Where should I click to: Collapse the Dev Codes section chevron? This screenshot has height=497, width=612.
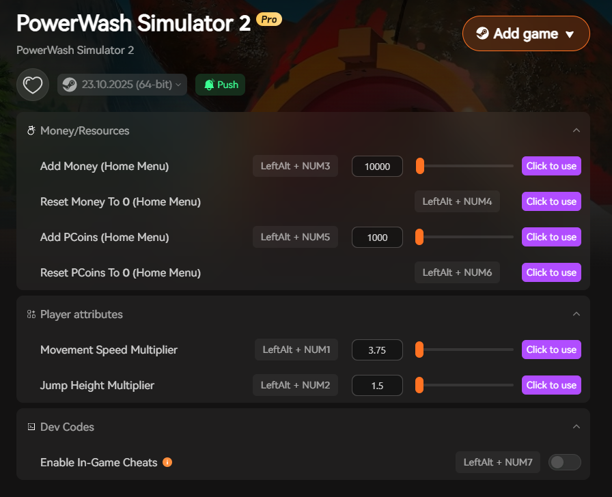(576, 427)
